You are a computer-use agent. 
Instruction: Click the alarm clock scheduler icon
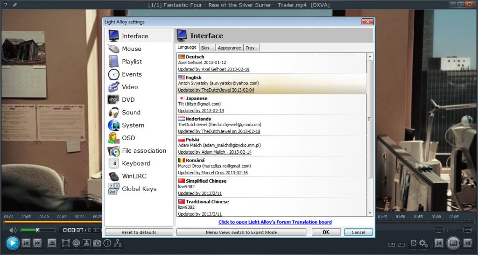[414, 243]
